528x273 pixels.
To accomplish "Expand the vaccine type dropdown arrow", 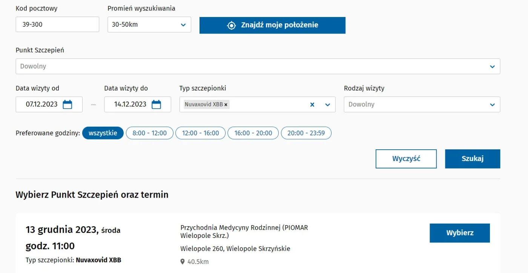I will pos(327,105).
